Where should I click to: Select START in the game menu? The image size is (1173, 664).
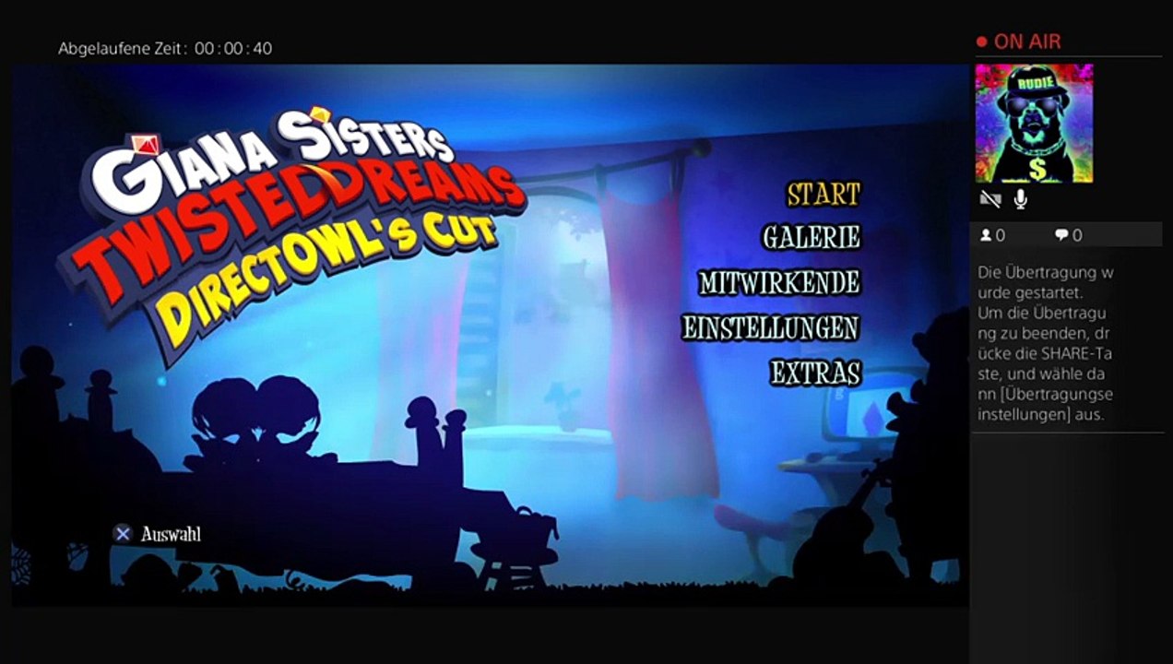point(823,195)
